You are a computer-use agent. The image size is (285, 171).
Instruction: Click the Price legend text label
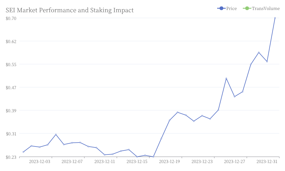[231, 9]
